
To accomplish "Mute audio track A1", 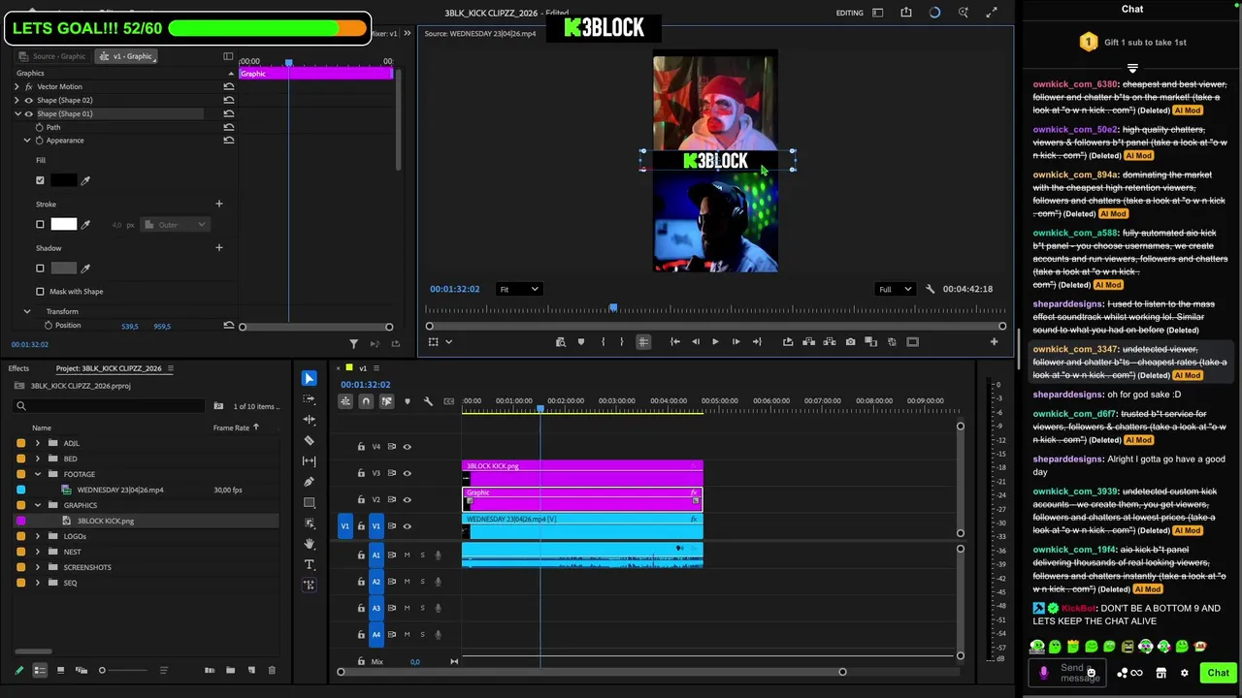I will 407,555.
